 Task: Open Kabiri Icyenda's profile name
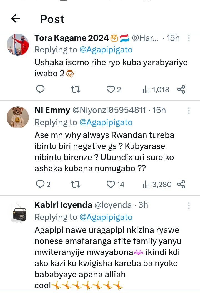pyautogui.click(x=63, y=205)
